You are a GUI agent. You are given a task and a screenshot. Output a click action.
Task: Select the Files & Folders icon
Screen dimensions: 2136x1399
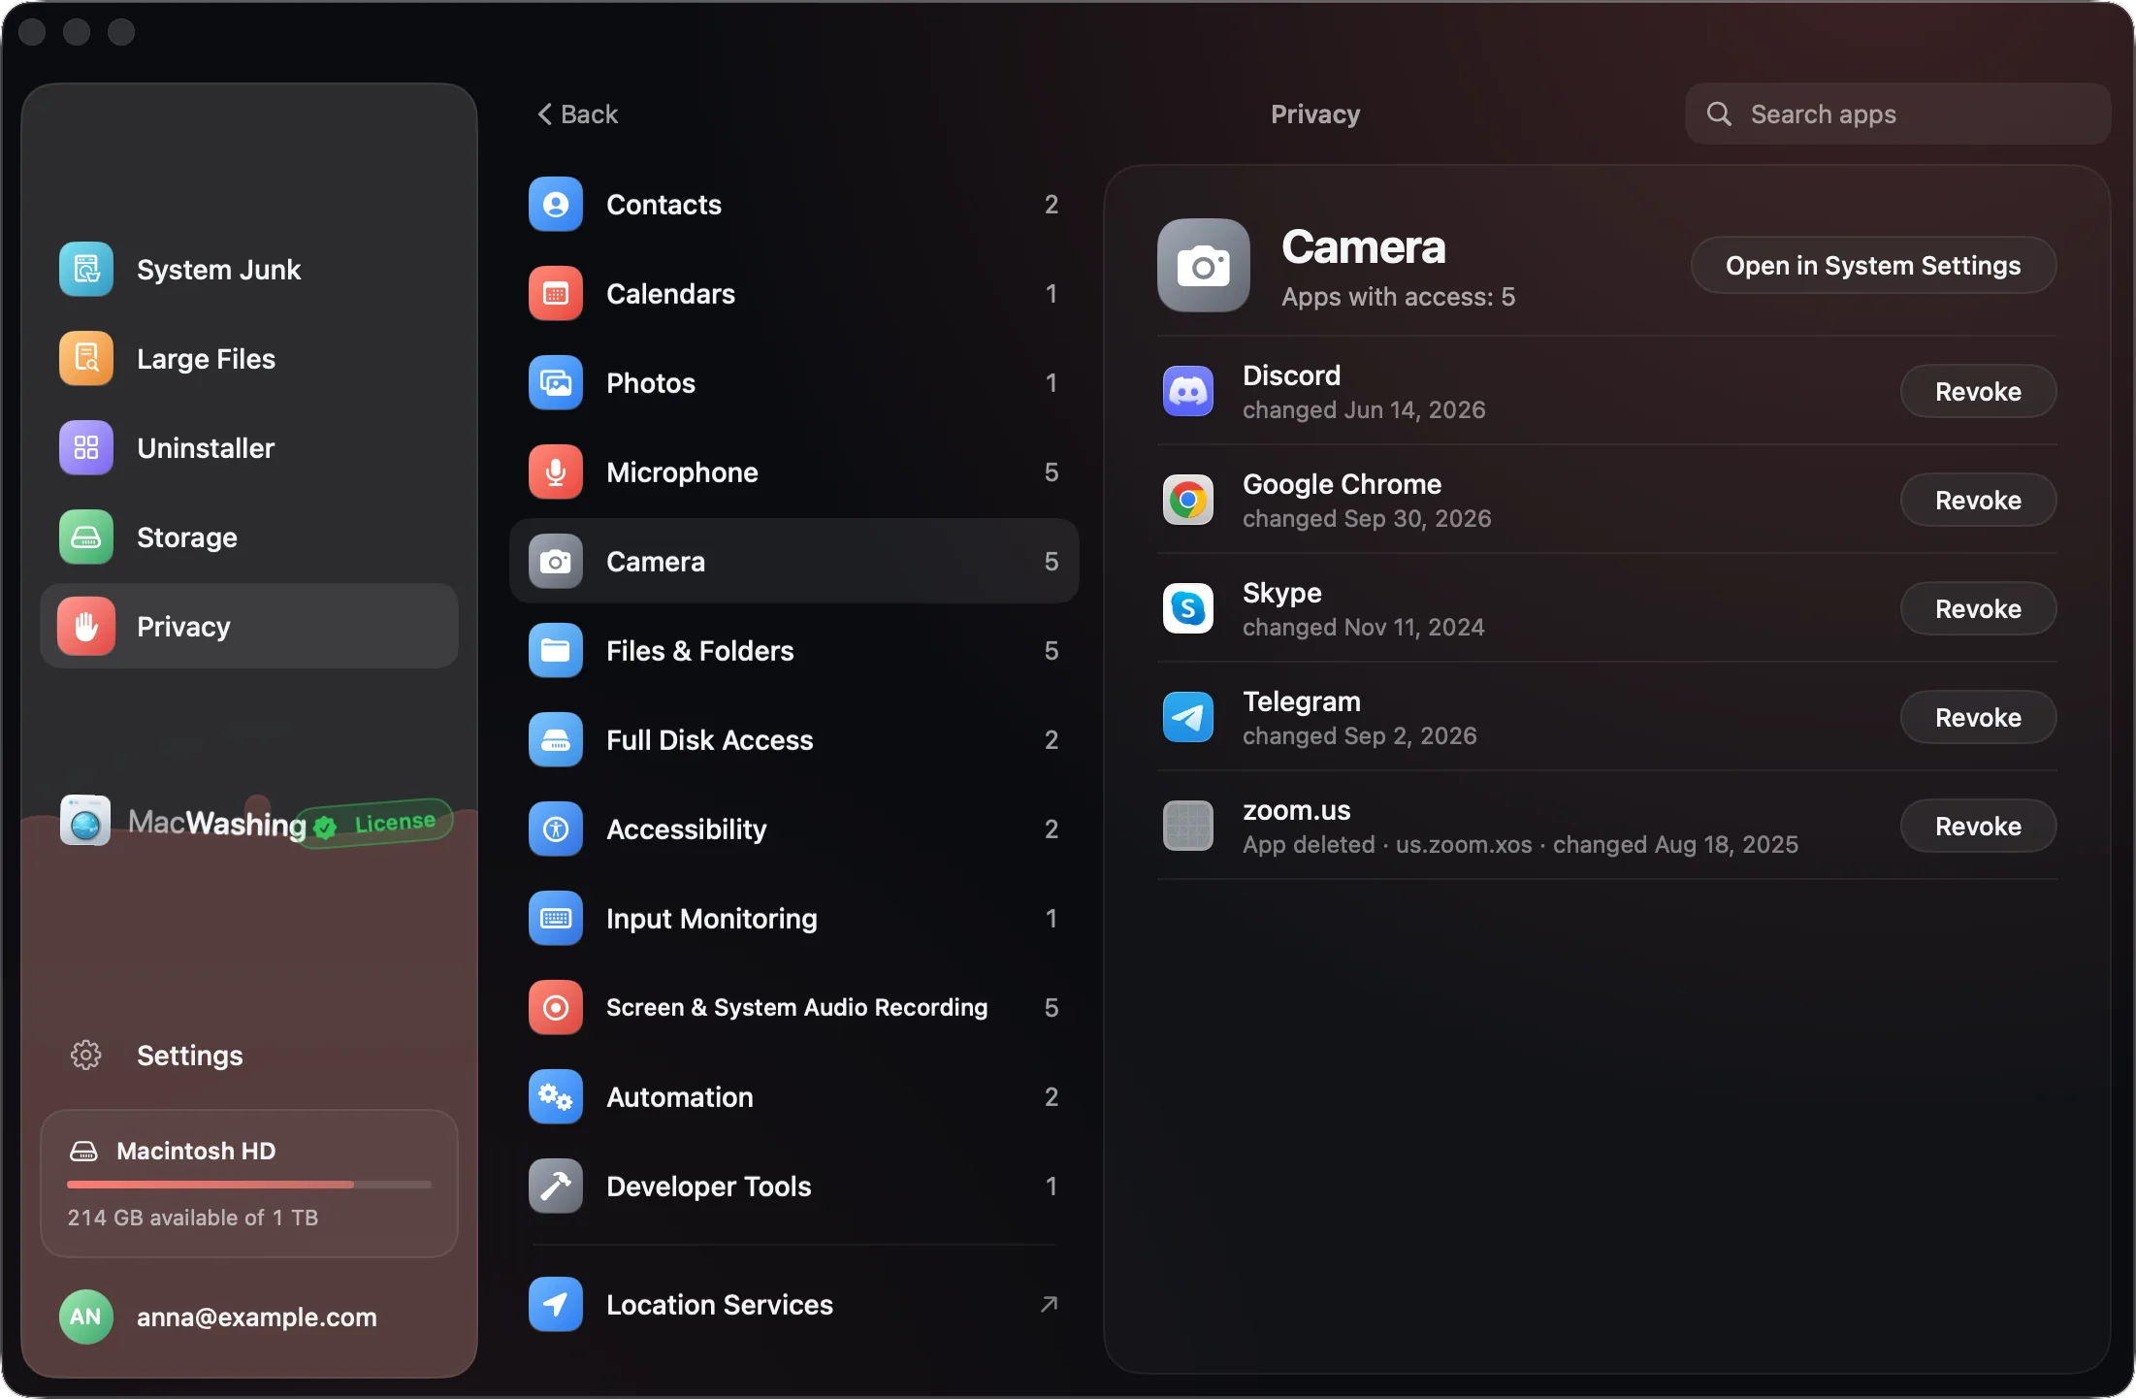[x=555, y=650]
